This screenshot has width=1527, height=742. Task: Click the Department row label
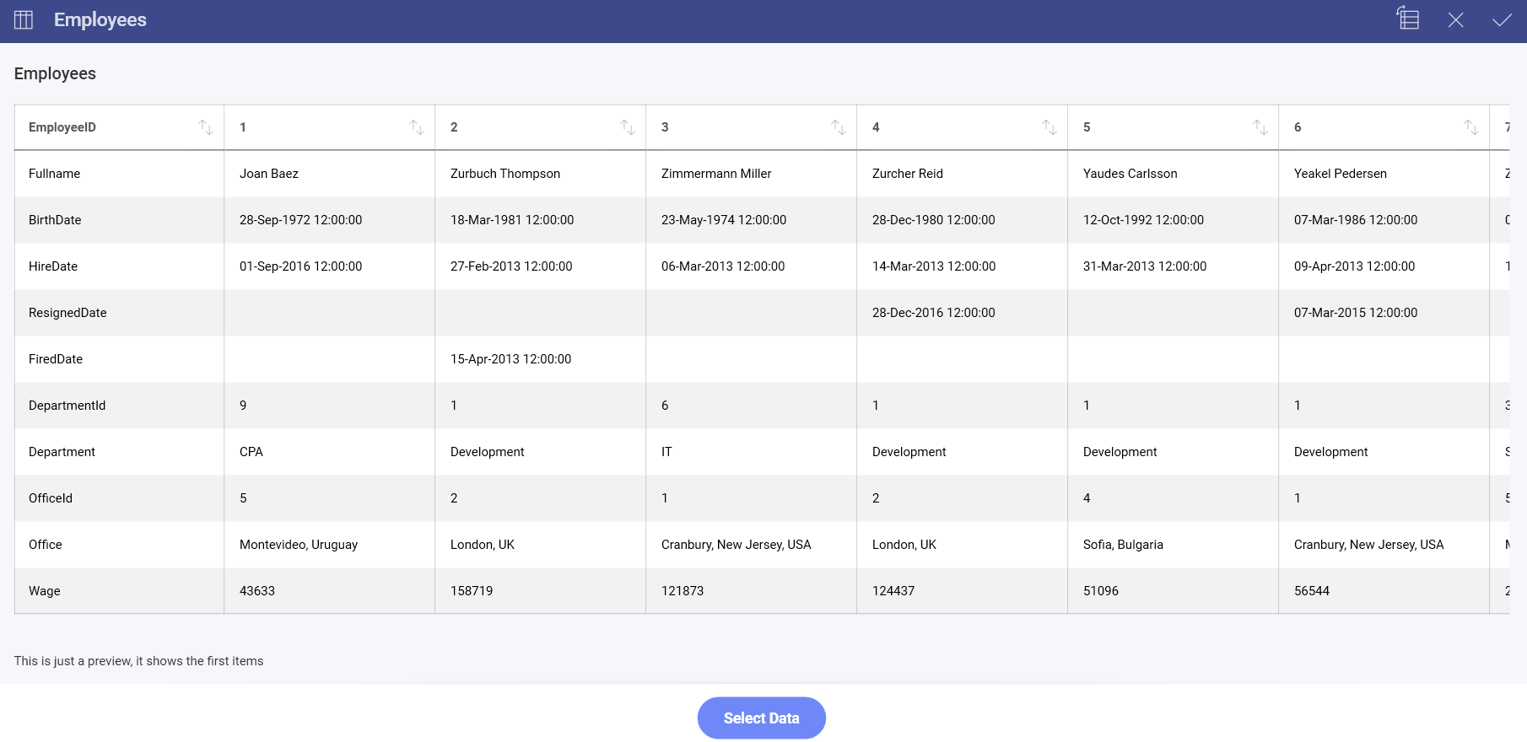62,452
